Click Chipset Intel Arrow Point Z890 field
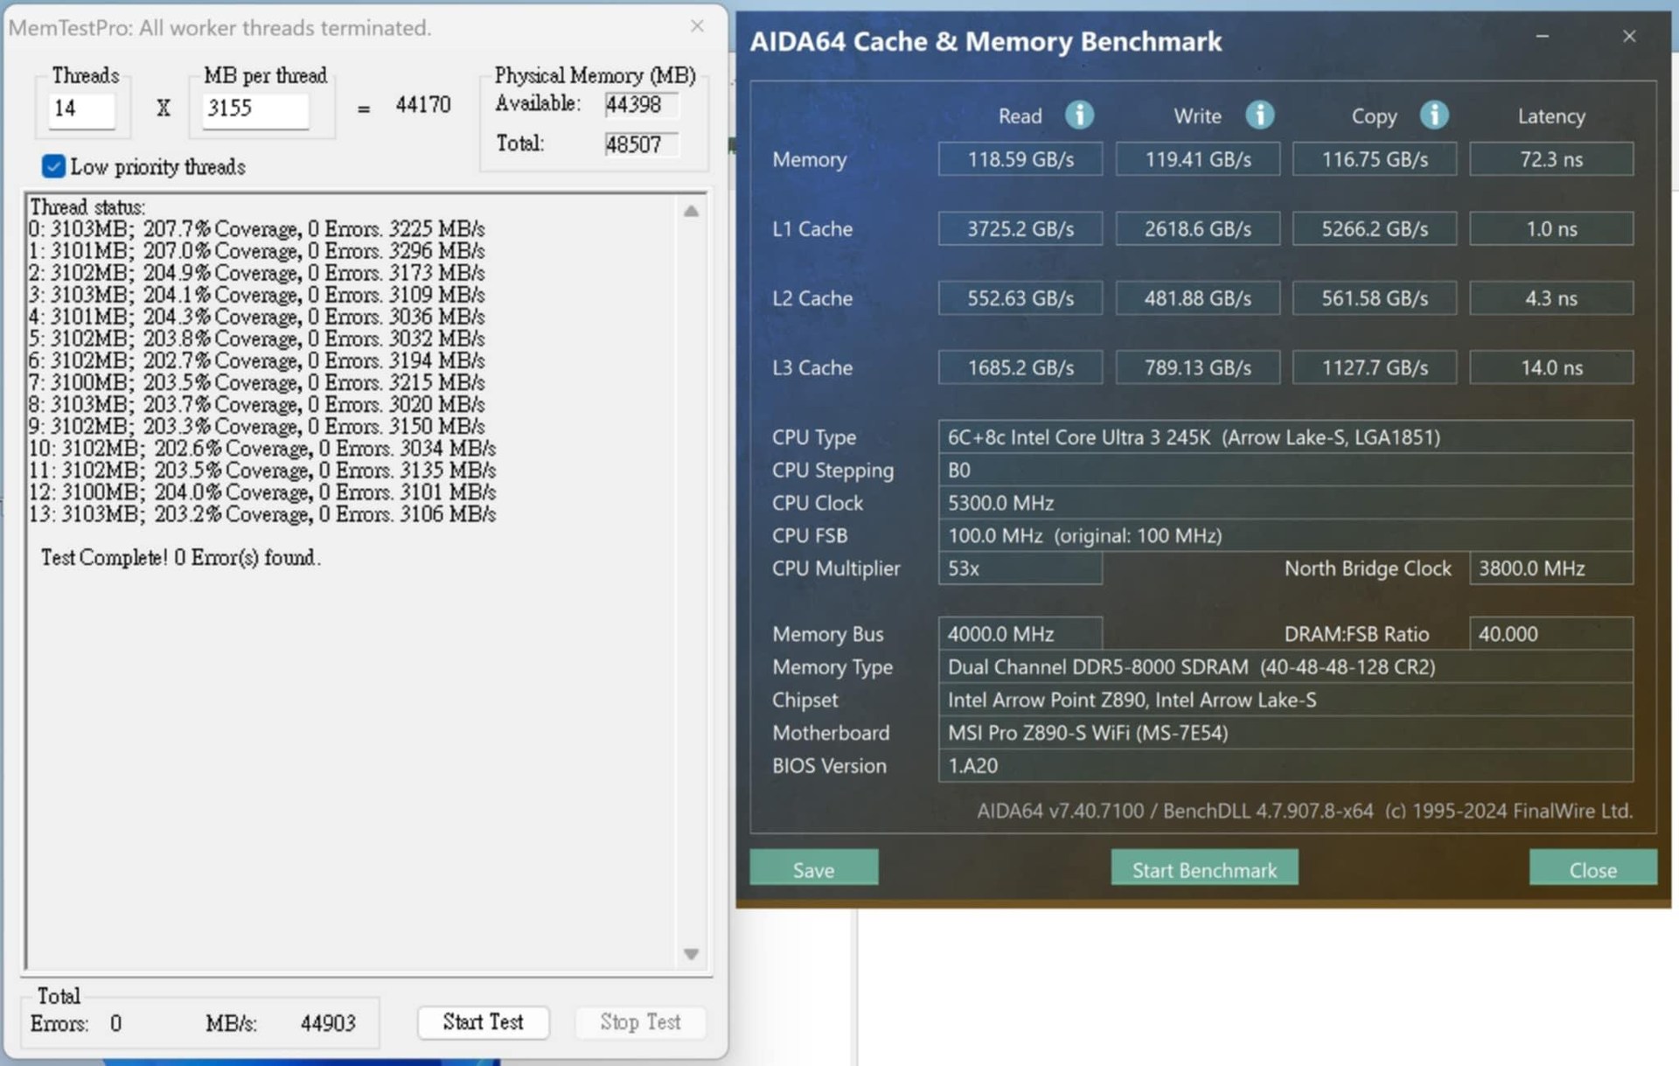This screenshot has width=1679, height=1066. (x=1285, y=700)
